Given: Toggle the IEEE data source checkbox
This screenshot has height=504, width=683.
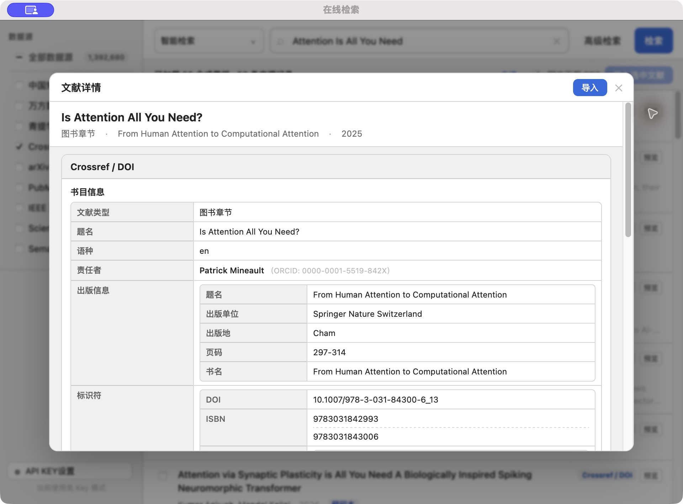Looking at the screenshot, I should [x=19, y=208].
